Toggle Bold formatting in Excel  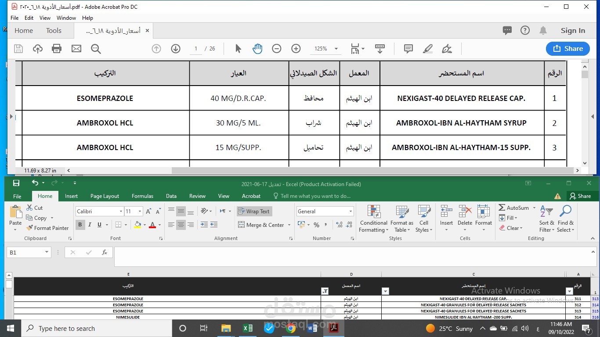[x=80, y=225]
